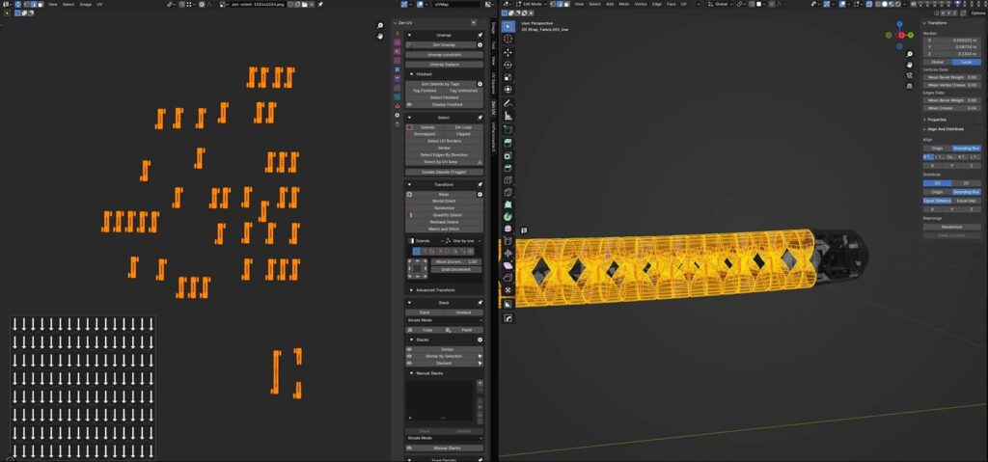This screenshot has height=462, width=988.
Task: Open the Vertex menu in the 3D viewport
Action: click(641, 5)
